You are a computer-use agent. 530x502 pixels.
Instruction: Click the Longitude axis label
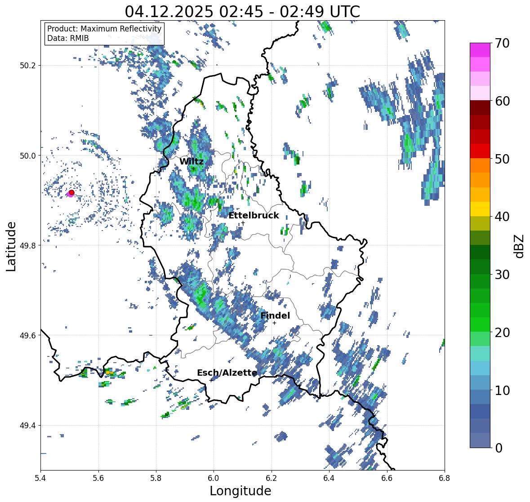[x=241, y=491]
